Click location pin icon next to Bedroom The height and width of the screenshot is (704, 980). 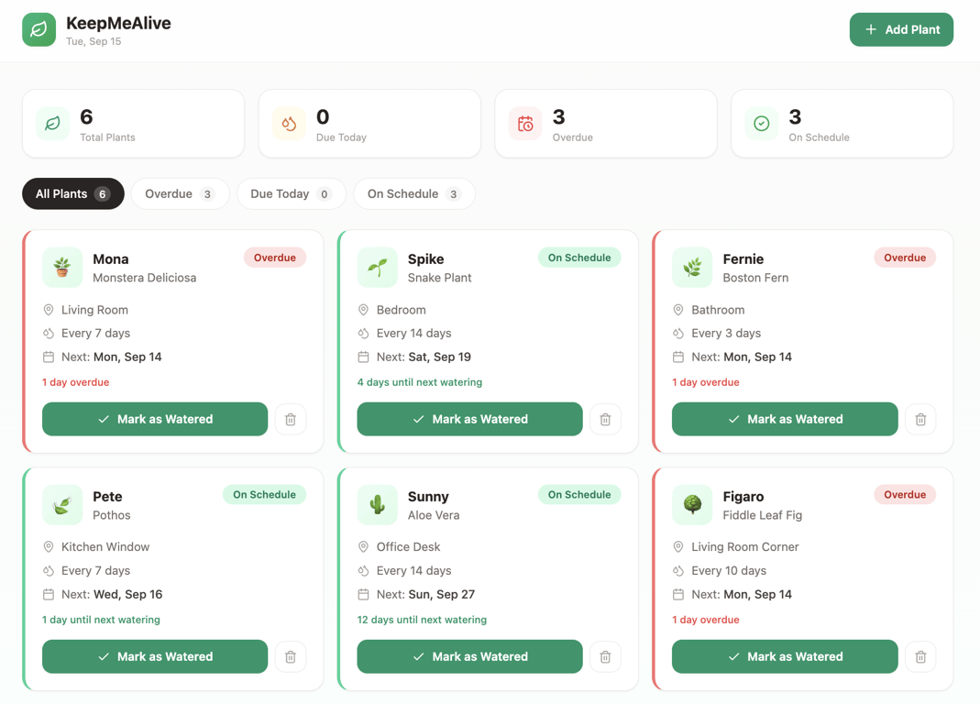click(363, 310)
